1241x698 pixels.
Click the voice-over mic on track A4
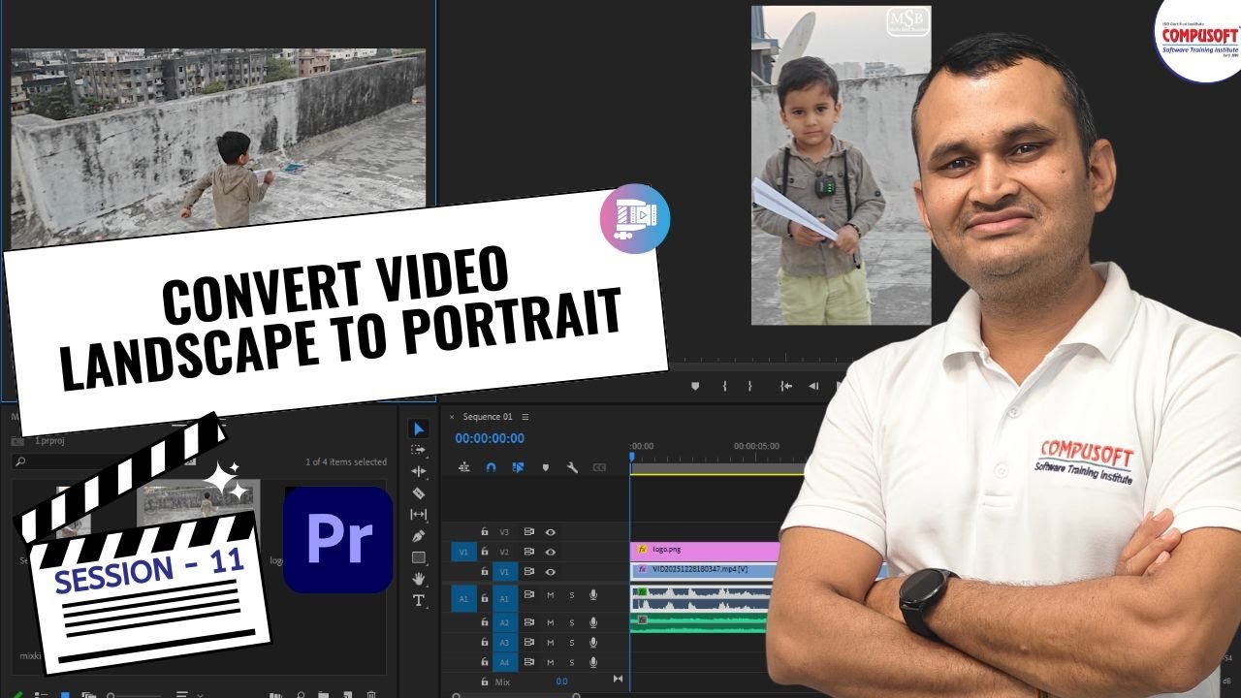point(593,663)
